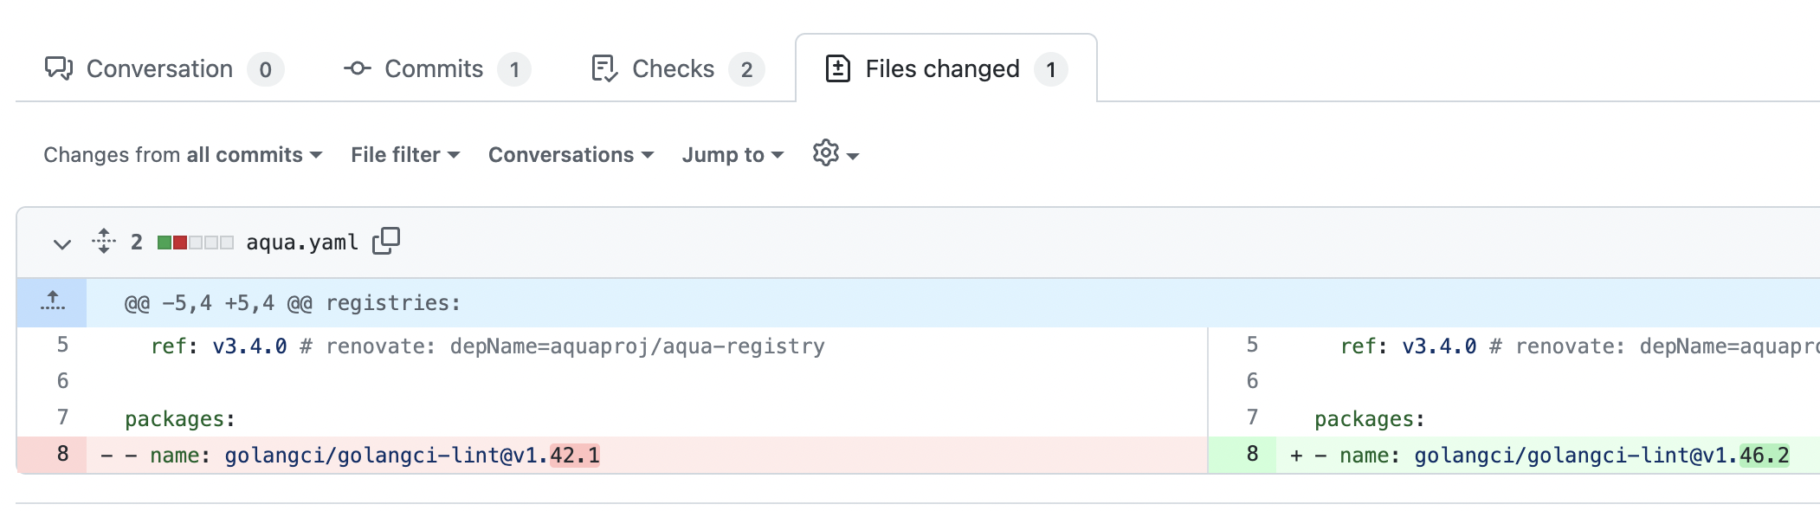Image resolution: width=1820 pixels, height=511 pixels.
Task: Open the Conversations dropdown
Action: [x=571, y=154]
